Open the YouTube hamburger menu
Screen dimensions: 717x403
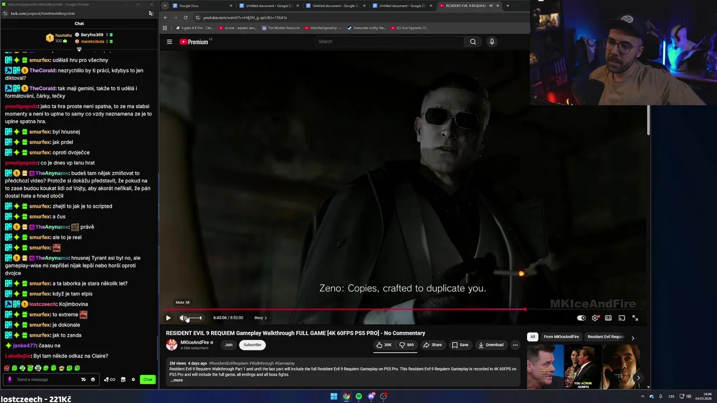pos(169,41)
